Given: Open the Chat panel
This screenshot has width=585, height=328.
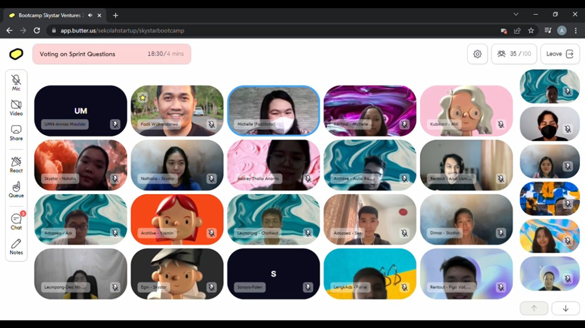Looking at the screenshot, I should 16,221.
